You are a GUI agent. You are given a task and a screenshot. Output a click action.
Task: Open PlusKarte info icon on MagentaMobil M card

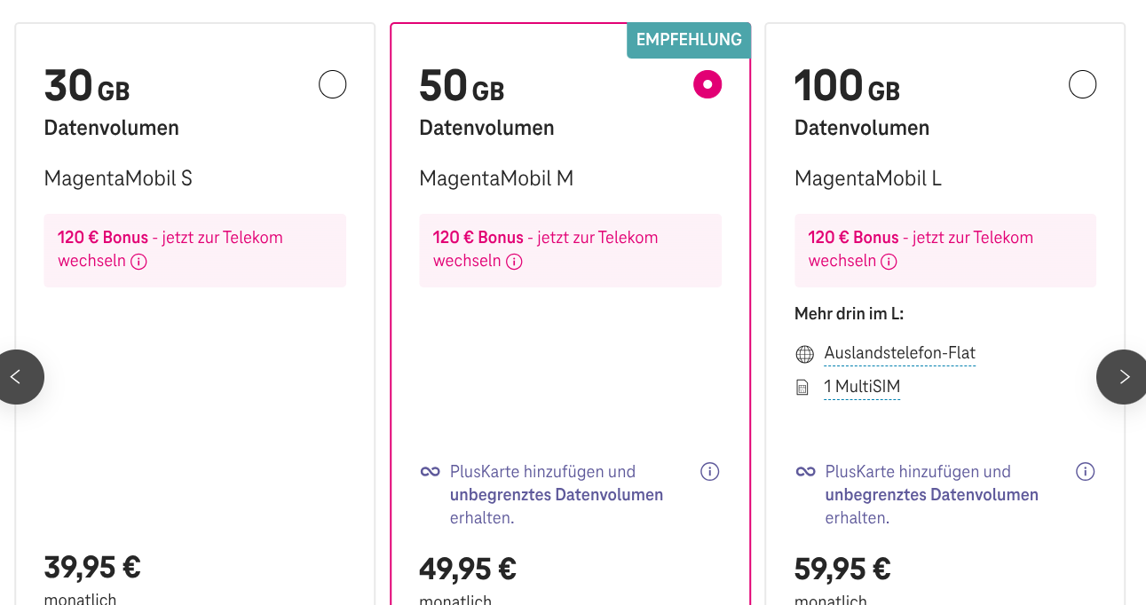click(x=709, y=472)
